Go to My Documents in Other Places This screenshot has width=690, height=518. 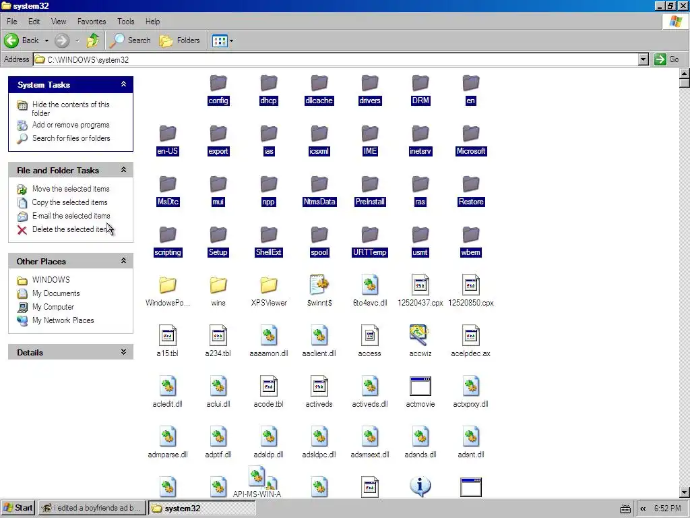pos(56,293)
